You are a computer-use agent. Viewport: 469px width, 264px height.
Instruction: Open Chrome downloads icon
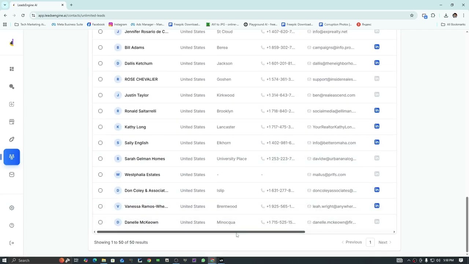click(x=446, y=15)
